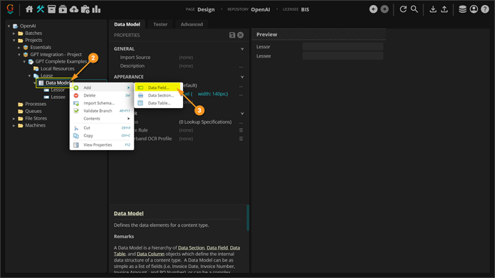Navigate back with the left arrow button
495x278 pixels.
tap(373, 9)
